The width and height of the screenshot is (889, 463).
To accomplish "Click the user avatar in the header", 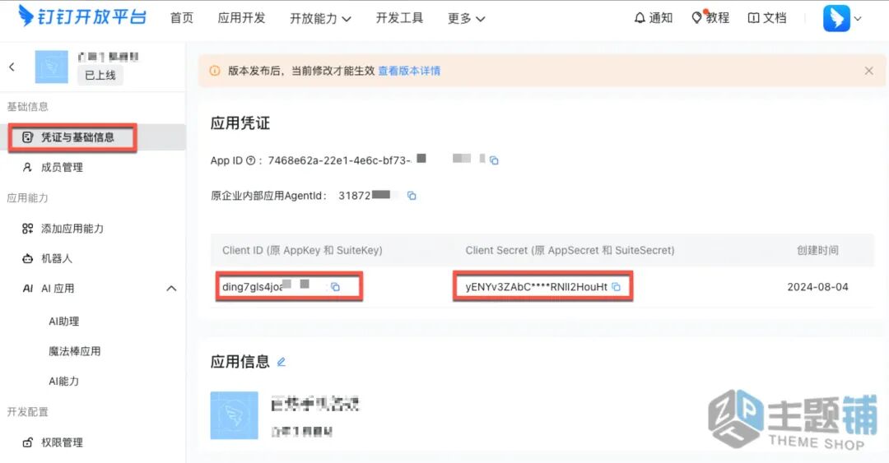I will (836, 18).
